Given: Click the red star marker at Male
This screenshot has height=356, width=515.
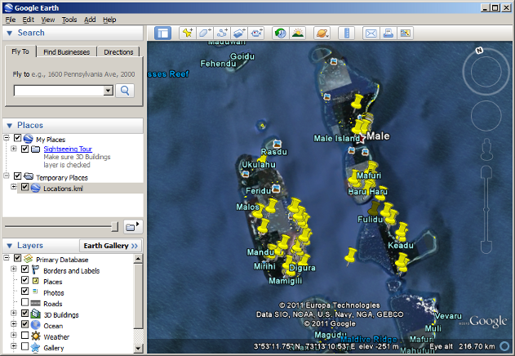Looking at the screenshot, I should [x=362, y=139].
